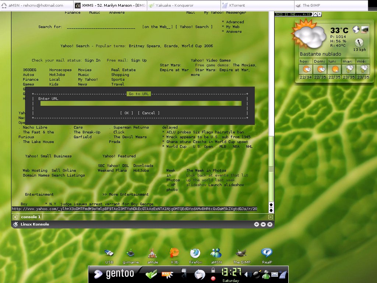Click scroll down arrow in console
The image size is (377, 283).
271,210
